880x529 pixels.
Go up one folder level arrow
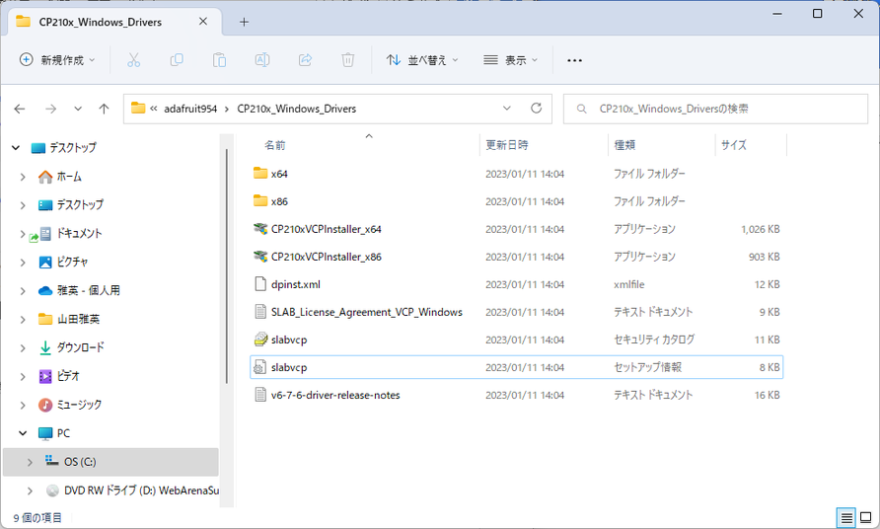click(x=104, y=109)
